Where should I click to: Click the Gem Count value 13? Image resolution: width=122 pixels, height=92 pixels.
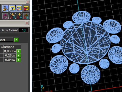click(x=24, y=30)
